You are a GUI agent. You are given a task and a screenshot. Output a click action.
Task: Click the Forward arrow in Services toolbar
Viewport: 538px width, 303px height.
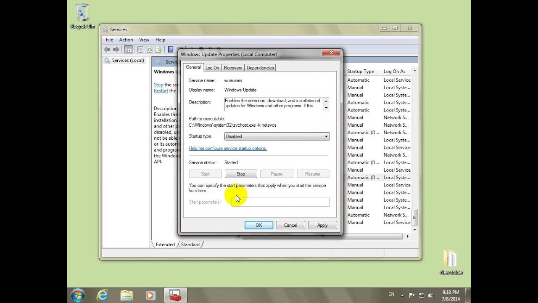click(x=116, y=50)
